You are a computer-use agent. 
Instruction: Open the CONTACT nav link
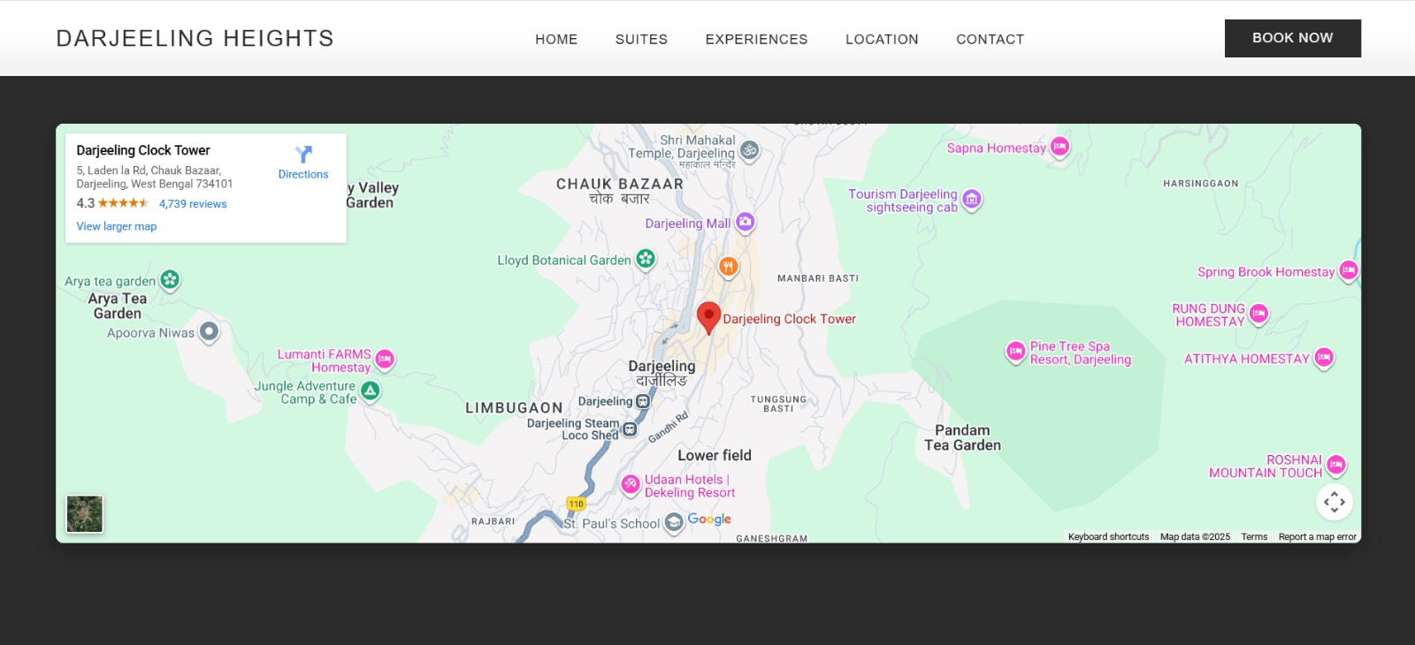(990, 39)
